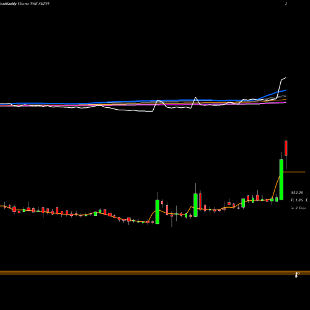
Task: Click the price label 852.20
Action: pos(297,193)
